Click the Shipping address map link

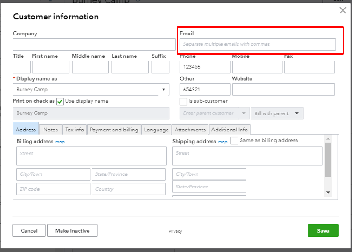[223, 142]
